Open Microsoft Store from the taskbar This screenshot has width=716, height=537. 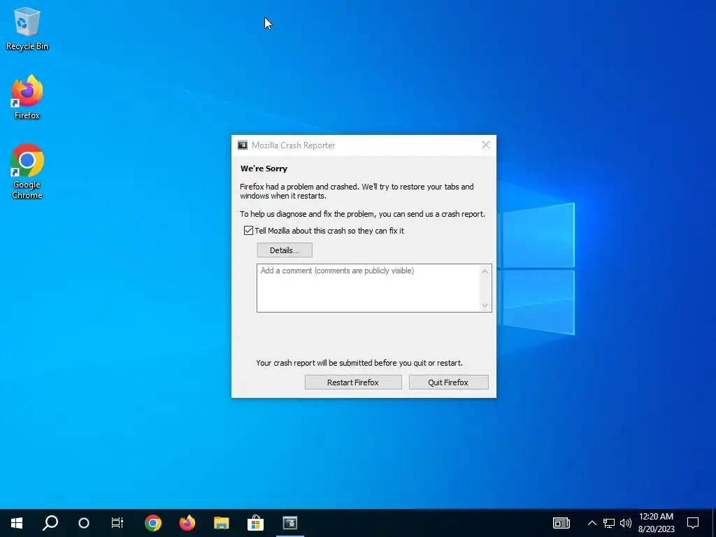pos(256,523)
